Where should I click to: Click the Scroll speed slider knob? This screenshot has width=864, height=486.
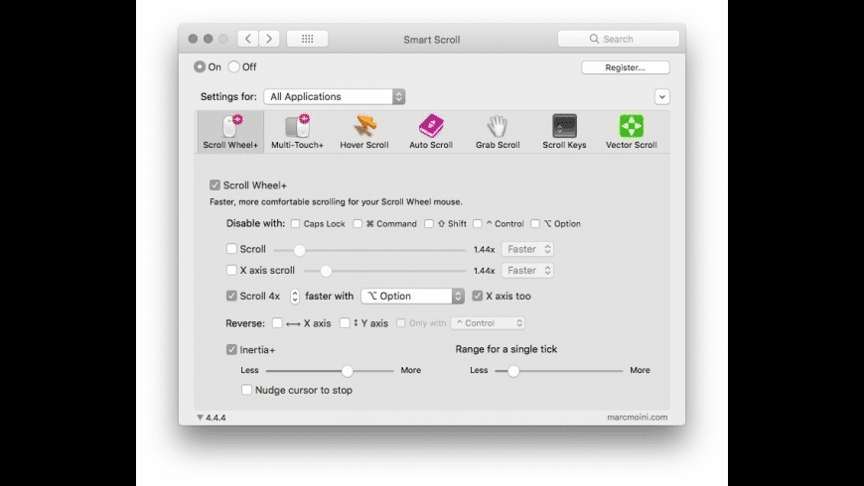tap(299, 250)
